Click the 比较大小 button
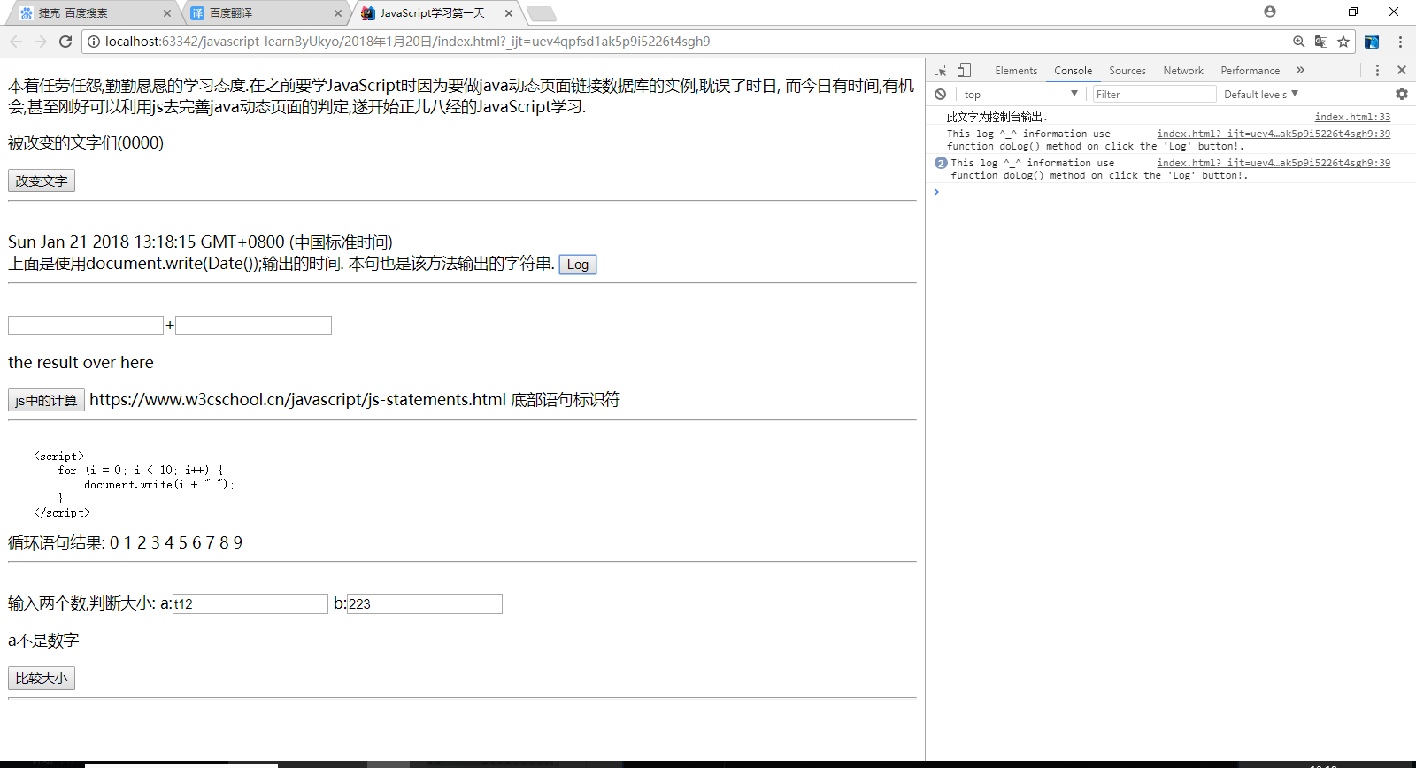The height and width of the screenshot is (768, 1416). 42,678
